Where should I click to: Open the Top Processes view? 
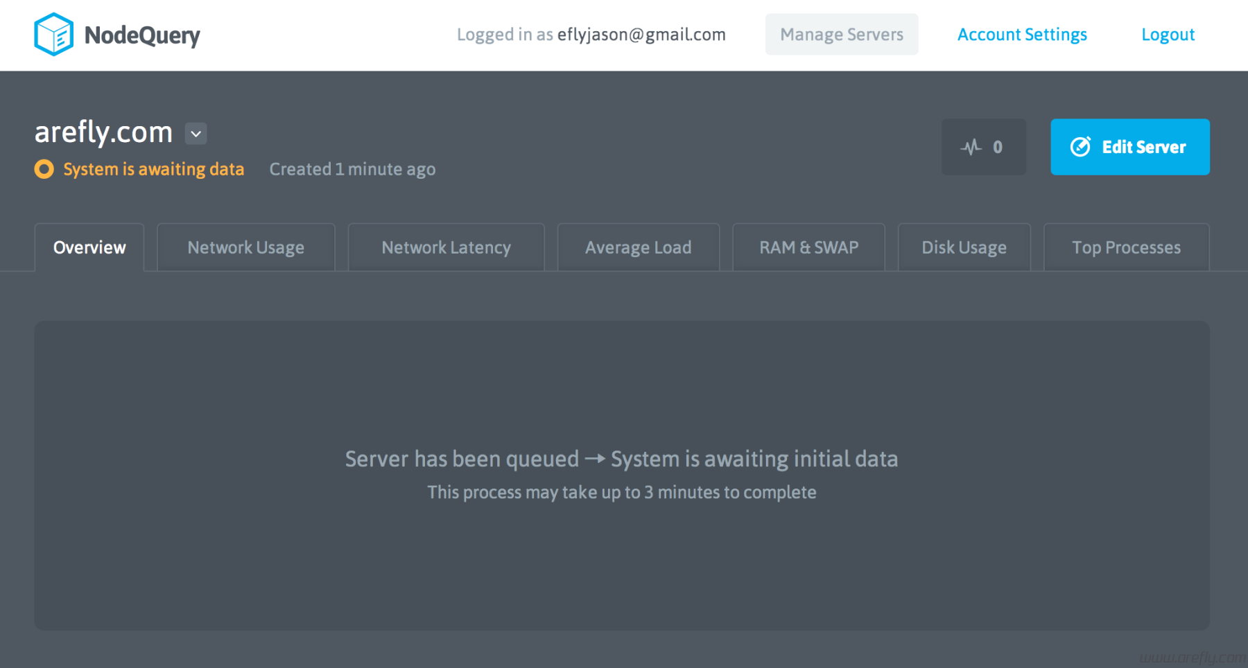point(1126,247)
